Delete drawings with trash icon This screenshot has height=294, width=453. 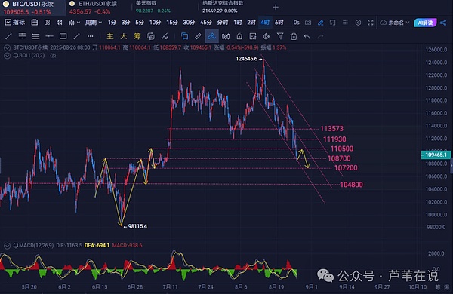[x=294, y=36]
